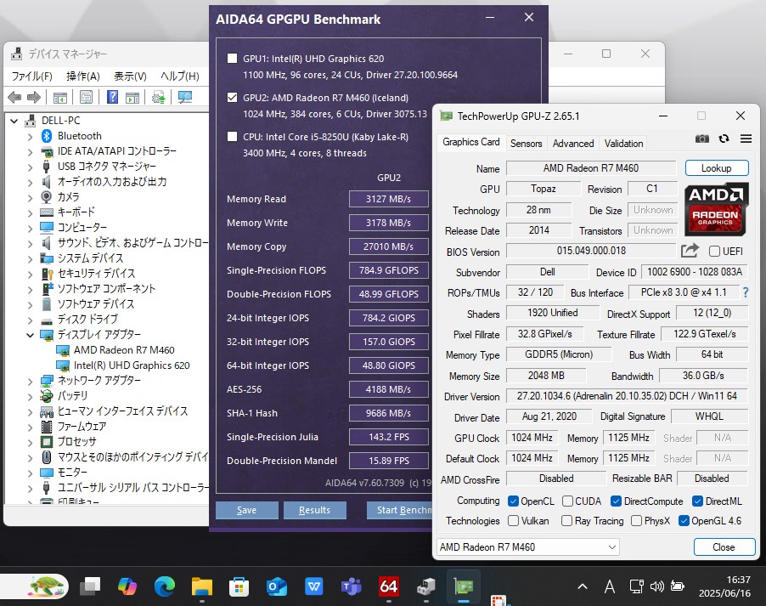Viewport: 766px width, 606px height.
Task: Switch to the Validation tab in GPU-Z
Action: click(623, 144)
